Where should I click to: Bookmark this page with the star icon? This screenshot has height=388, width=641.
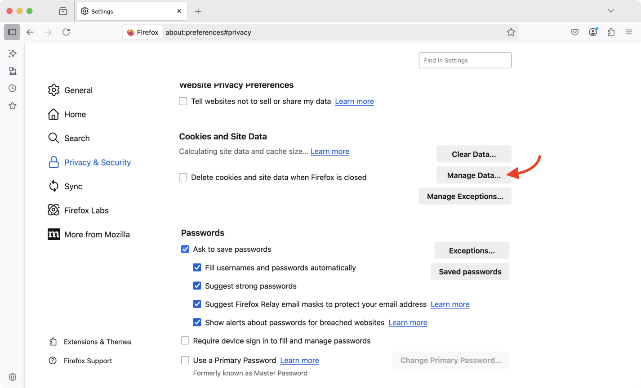[x=511, y=32]
